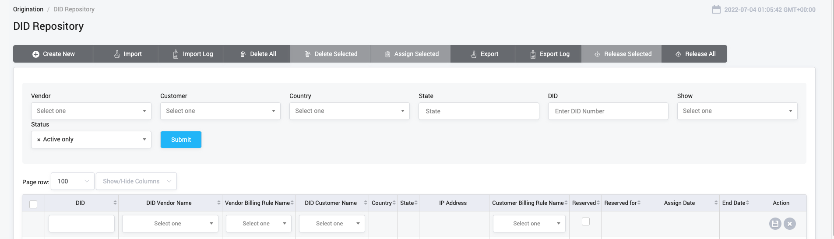Click the Export toolbar button
834x239 pixels.
click(x=483, y=54)
